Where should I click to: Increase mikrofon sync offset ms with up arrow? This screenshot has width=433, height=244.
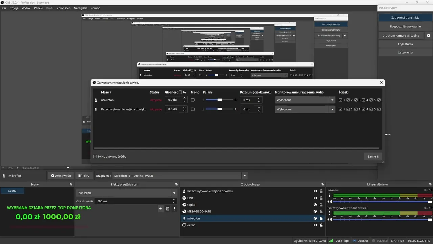click(259, 98)
